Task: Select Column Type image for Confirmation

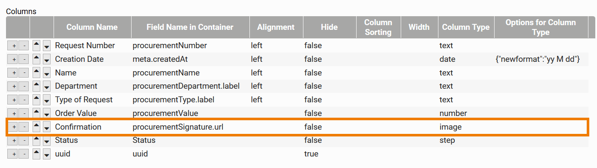Action: tap(450, 127)
